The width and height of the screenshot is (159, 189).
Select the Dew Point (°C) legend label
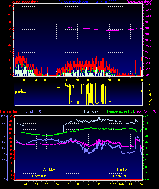146,111
